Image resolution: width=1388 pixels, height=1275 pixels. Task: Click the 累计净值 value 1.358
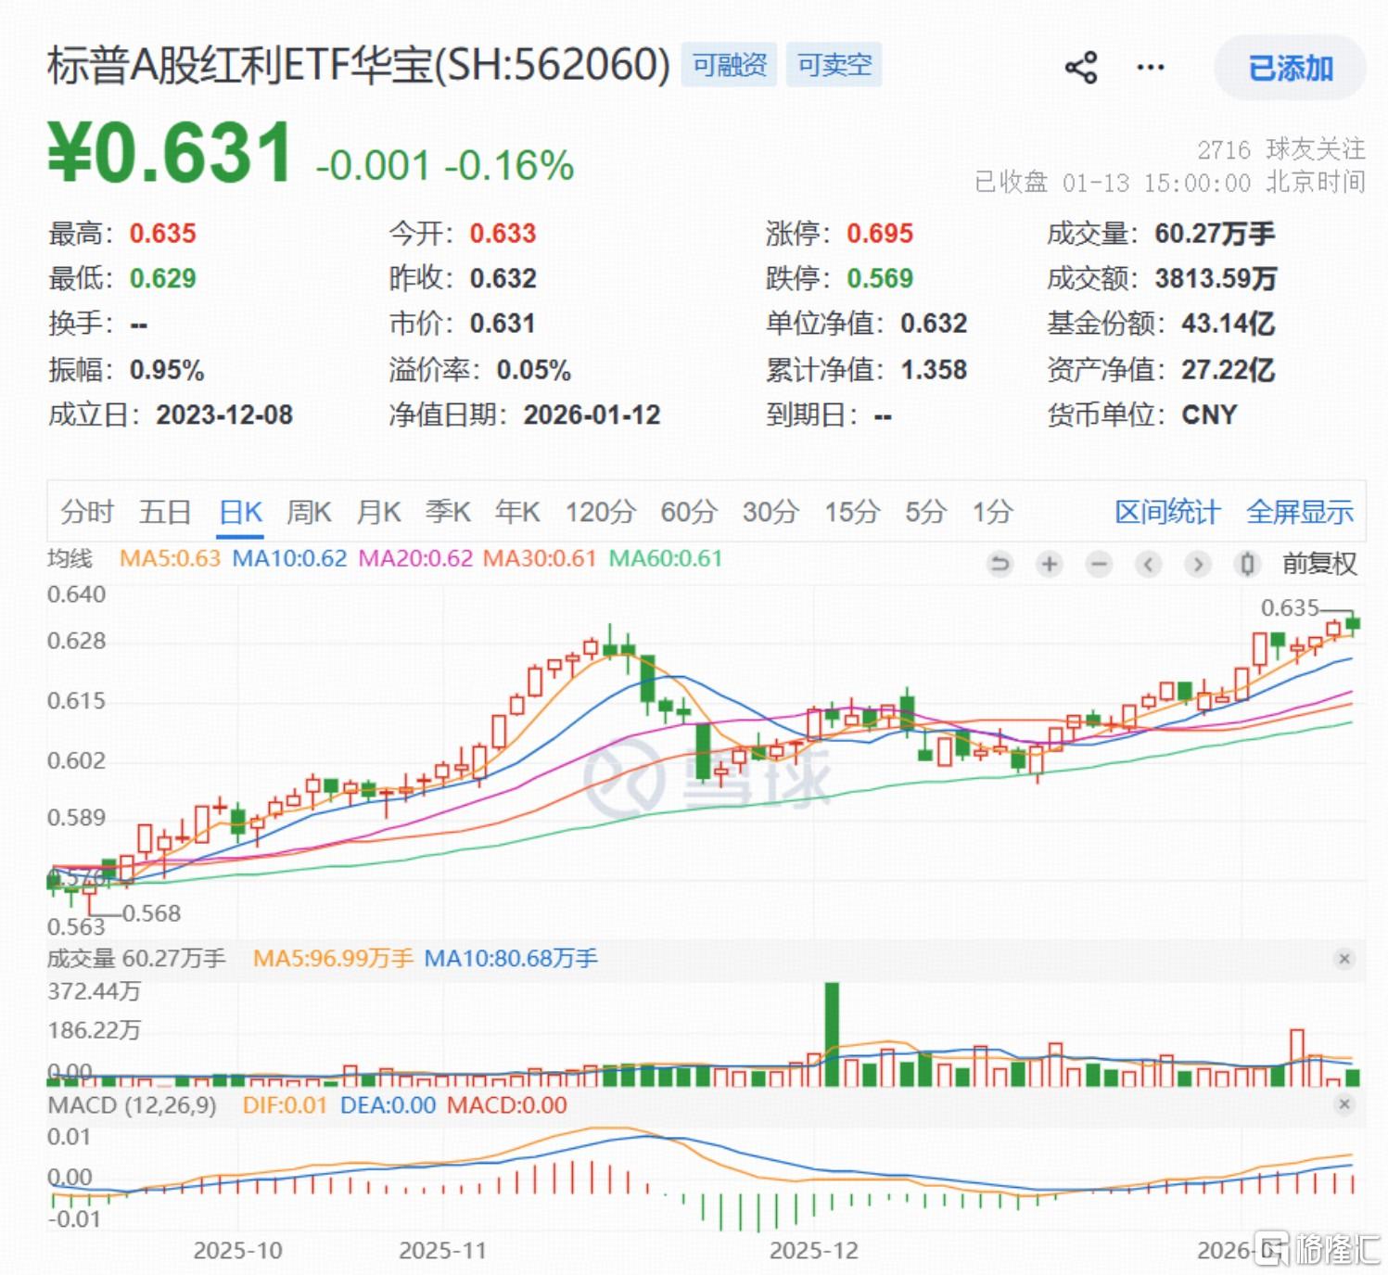934,370
